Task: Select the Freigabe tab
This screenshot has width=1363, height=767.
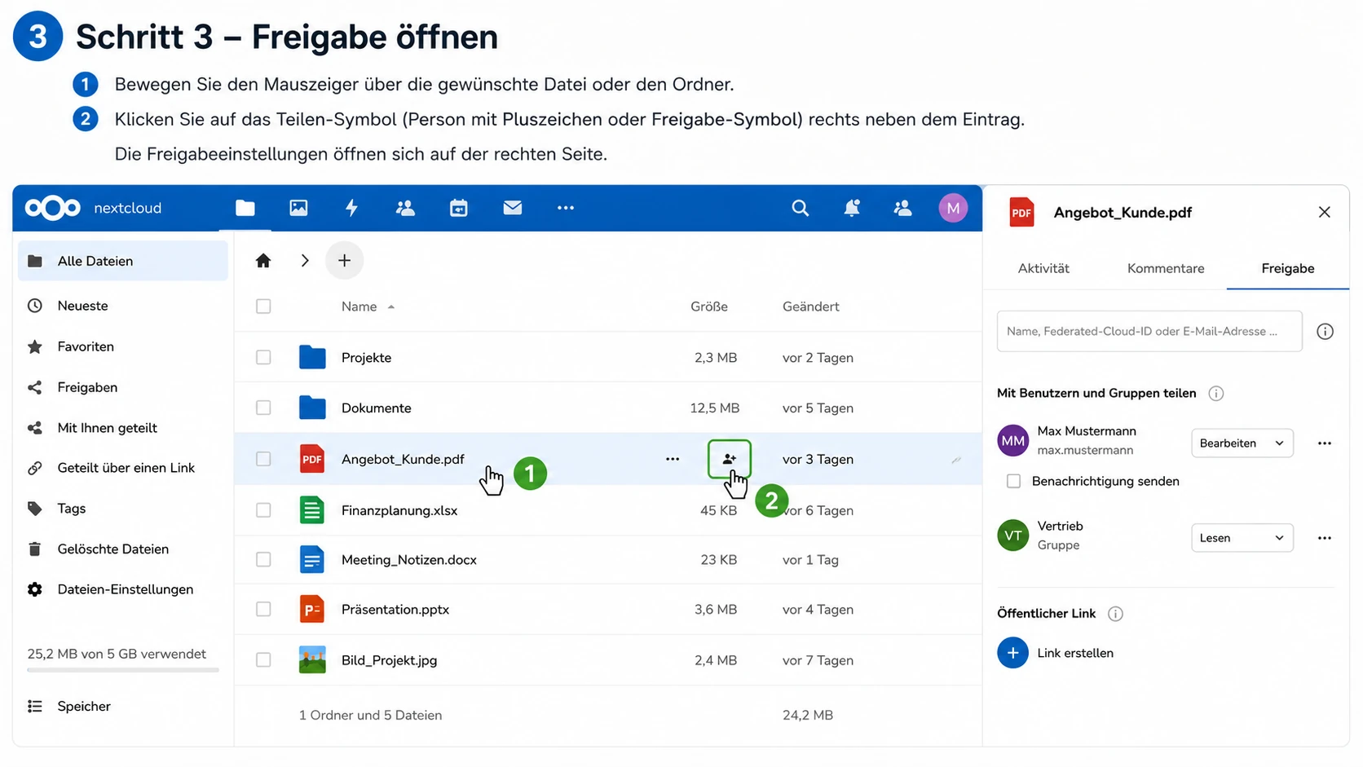Action: [1288, 268]
